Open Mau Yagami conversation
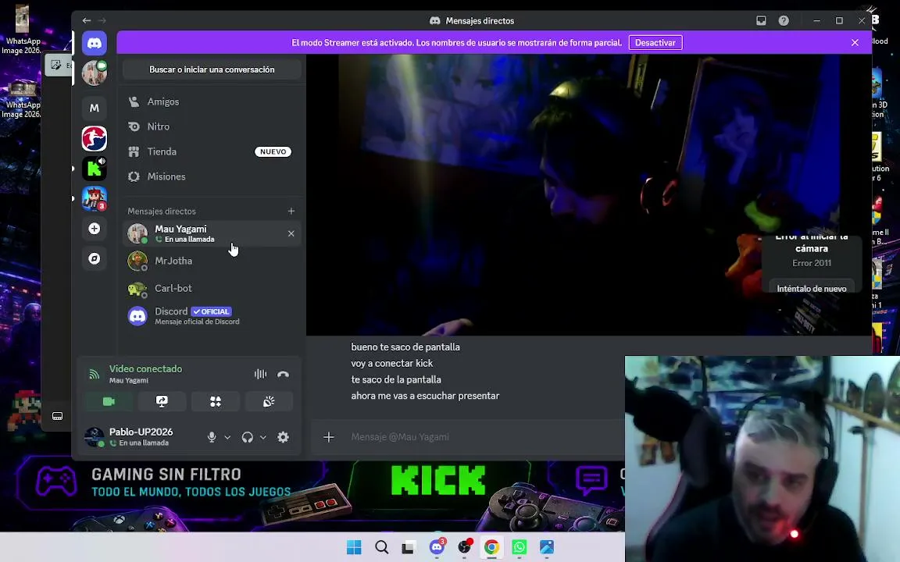Viewport: 900px width, 562px height. (212, 233)
